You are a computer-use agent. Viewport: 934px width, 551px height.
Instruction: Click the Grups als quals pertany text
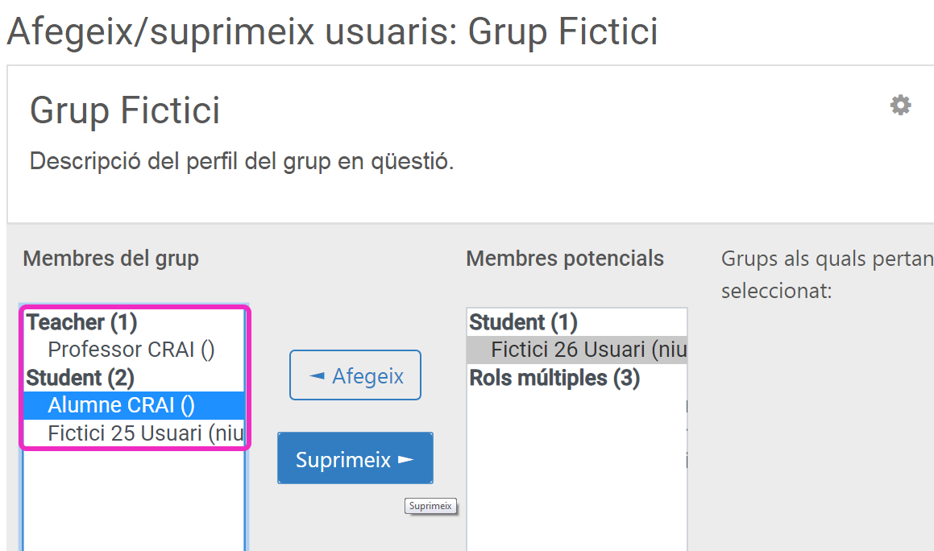coord(827,259)
